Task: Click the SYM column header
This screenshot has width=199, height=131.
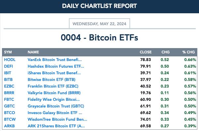Action: pyautogui.click(x=8, y=52)
